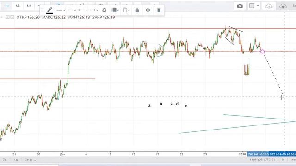Open clone/copy drawing dropdown
The image size is (296, 166).
pyautogui.click(x=126, y=10)
